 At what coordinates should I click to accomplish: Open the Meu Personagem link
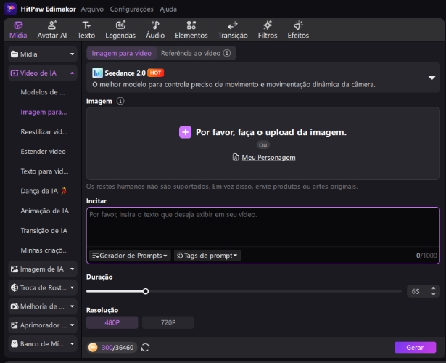tap(268, 158)
